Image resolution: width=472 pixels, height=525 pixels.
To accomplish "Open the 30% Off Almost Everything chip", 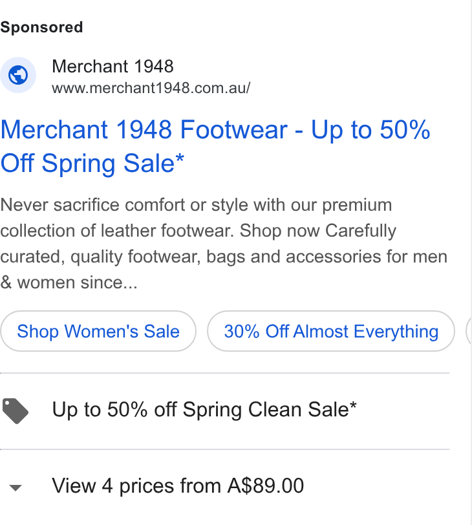I will pos(331,331).
